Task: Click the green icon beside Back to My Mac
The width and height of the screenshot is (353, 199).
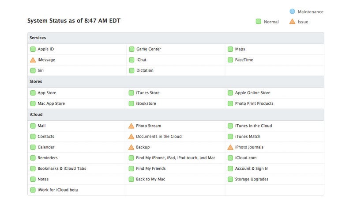Action: [x=131, y=179]
